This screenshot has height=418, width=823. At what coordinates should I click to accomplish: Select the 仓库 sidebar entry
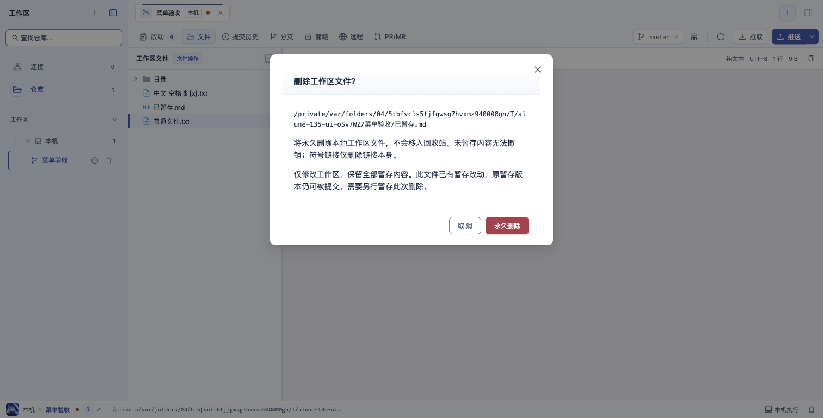coord(64,90)
